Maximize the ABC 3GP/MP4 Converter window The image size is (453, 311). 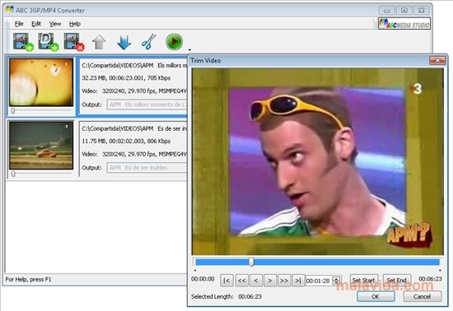tap(404, 11)
